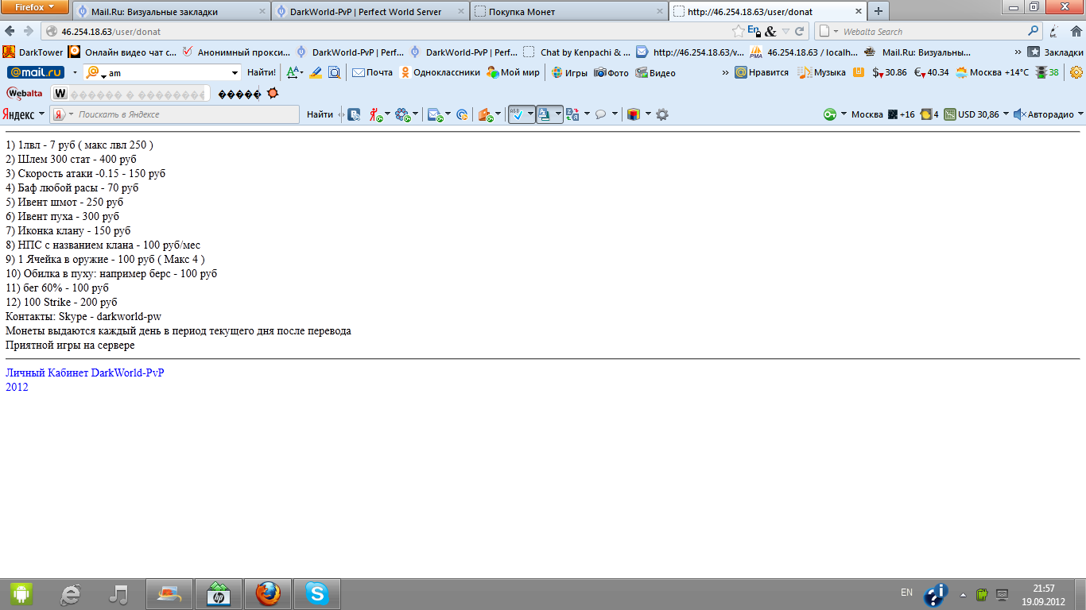Toggle the Авторадио sound icon
The height and width of the screenshot is (610, 1086).
tap(1020, 114)
